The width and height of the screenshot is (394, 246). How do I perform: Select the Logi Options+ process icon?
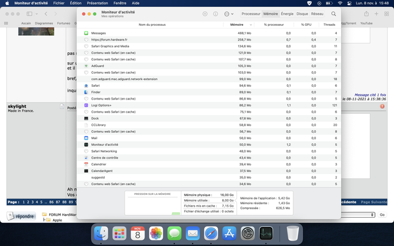point(86,105)
